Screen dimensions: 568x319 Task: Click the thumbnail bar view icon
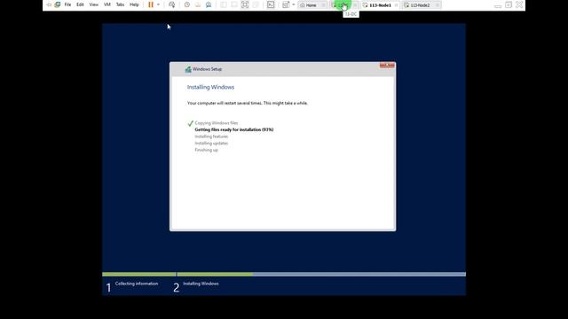point(234,4)
